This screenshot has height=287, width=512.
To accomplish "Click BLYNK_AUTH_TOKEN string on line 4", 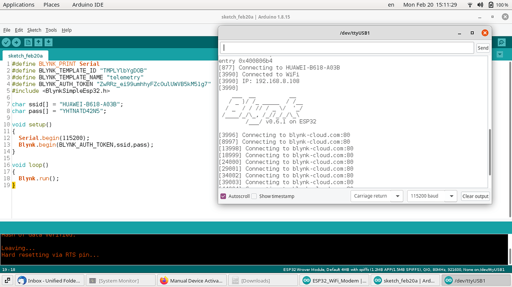I will (153, 84).
